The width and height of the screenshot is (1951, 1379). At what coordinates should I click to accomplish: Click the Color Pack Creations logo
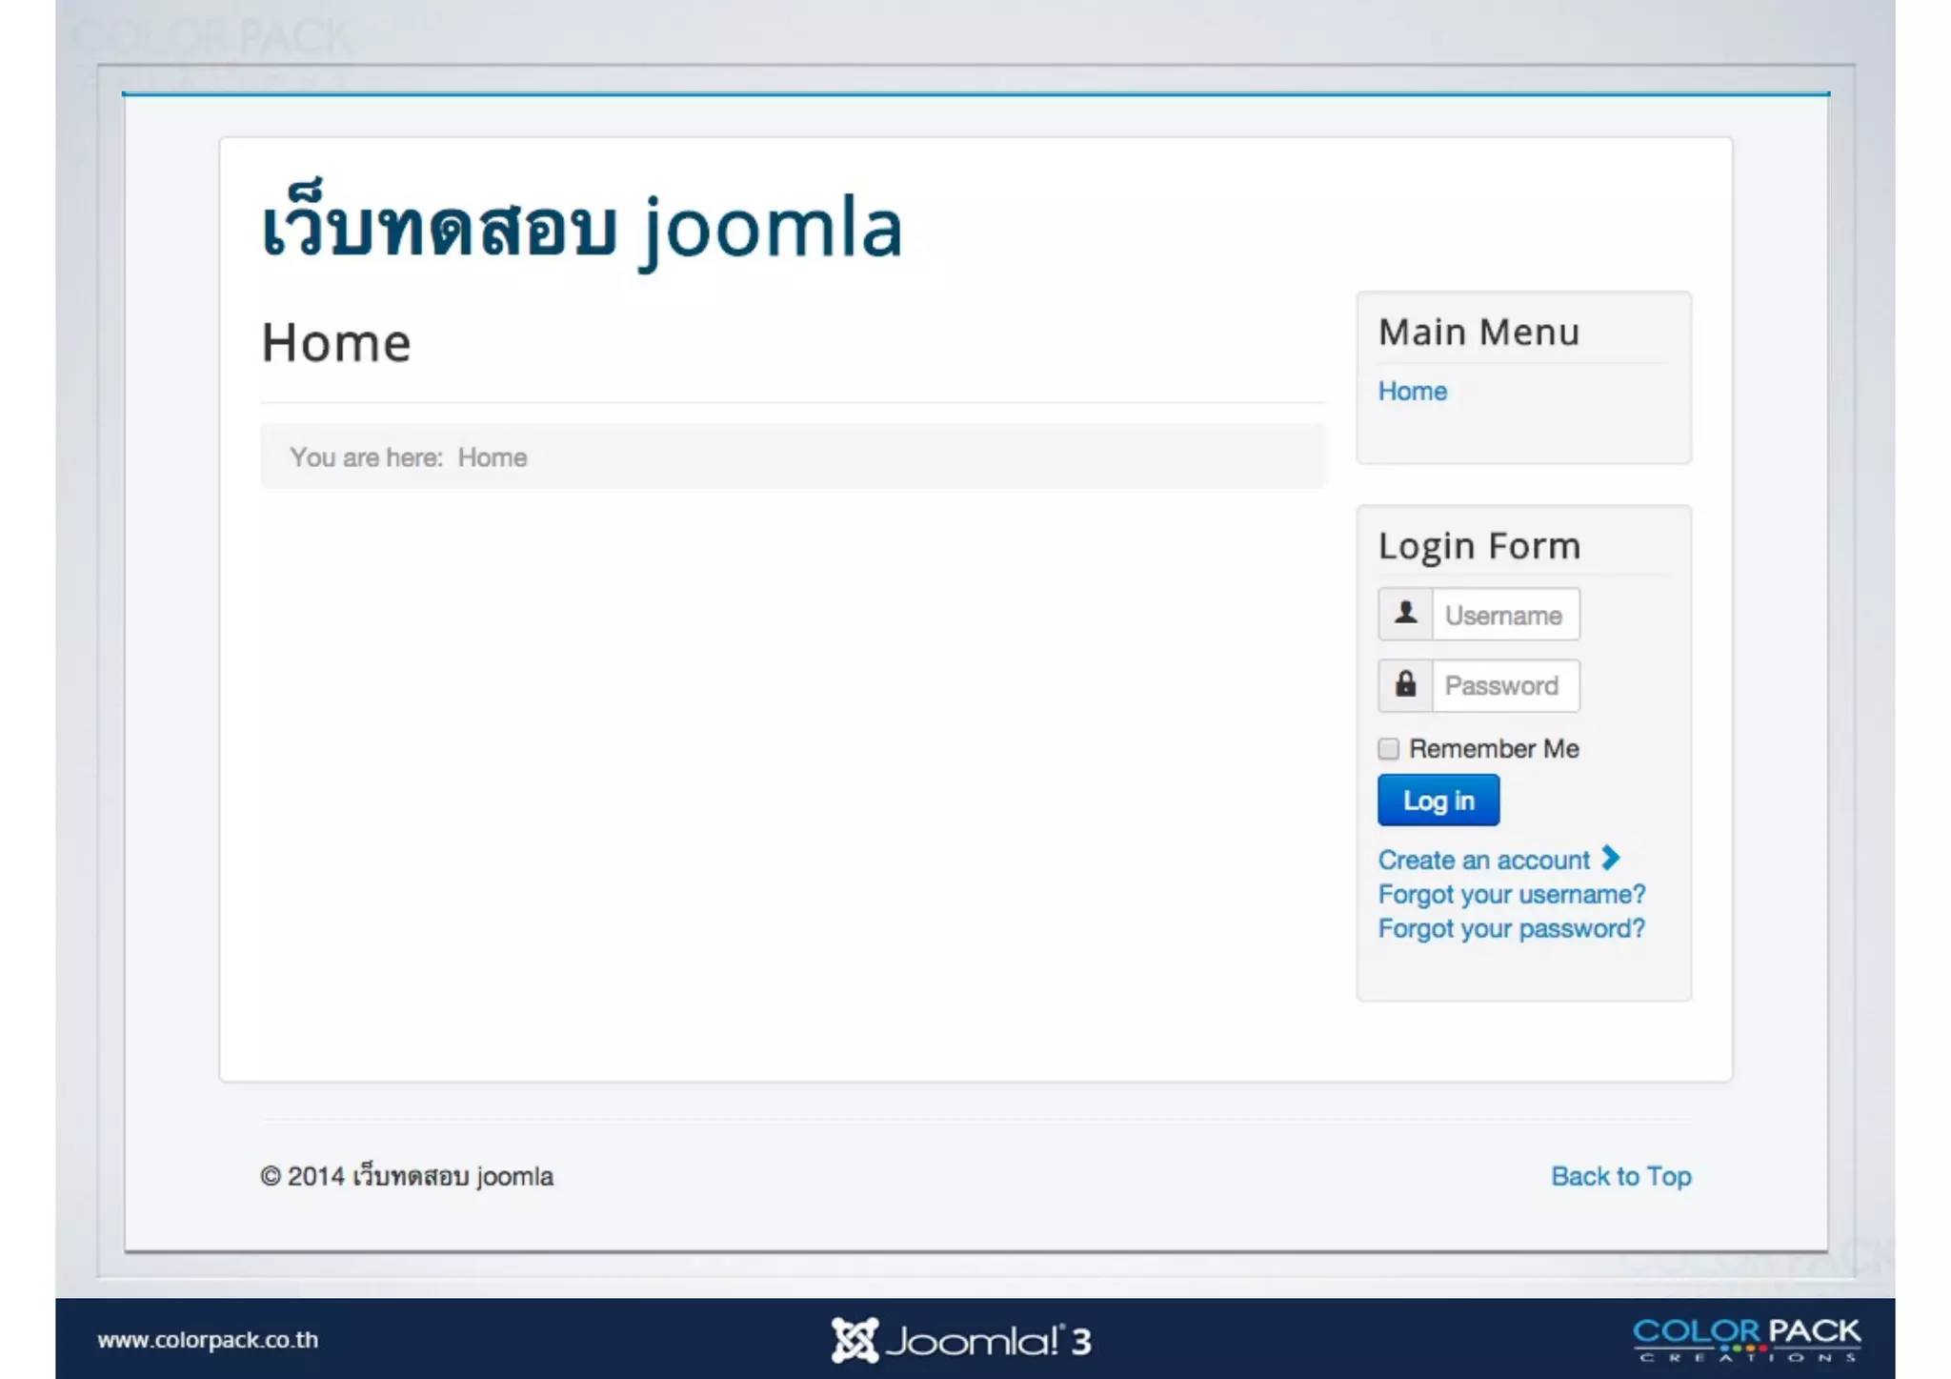(1746, 1340)
